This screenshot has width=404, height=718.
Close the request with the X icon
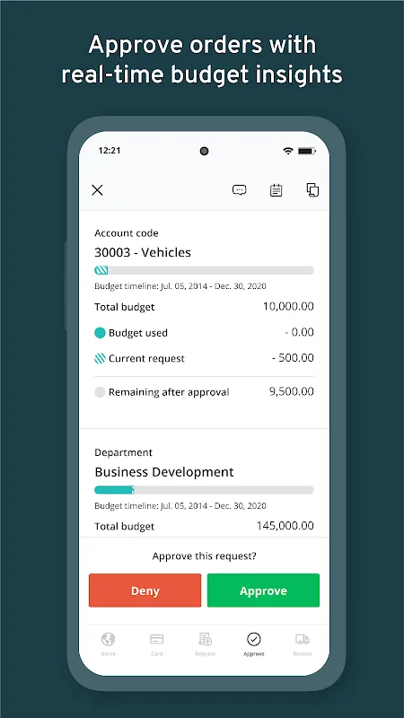[97, 190]
